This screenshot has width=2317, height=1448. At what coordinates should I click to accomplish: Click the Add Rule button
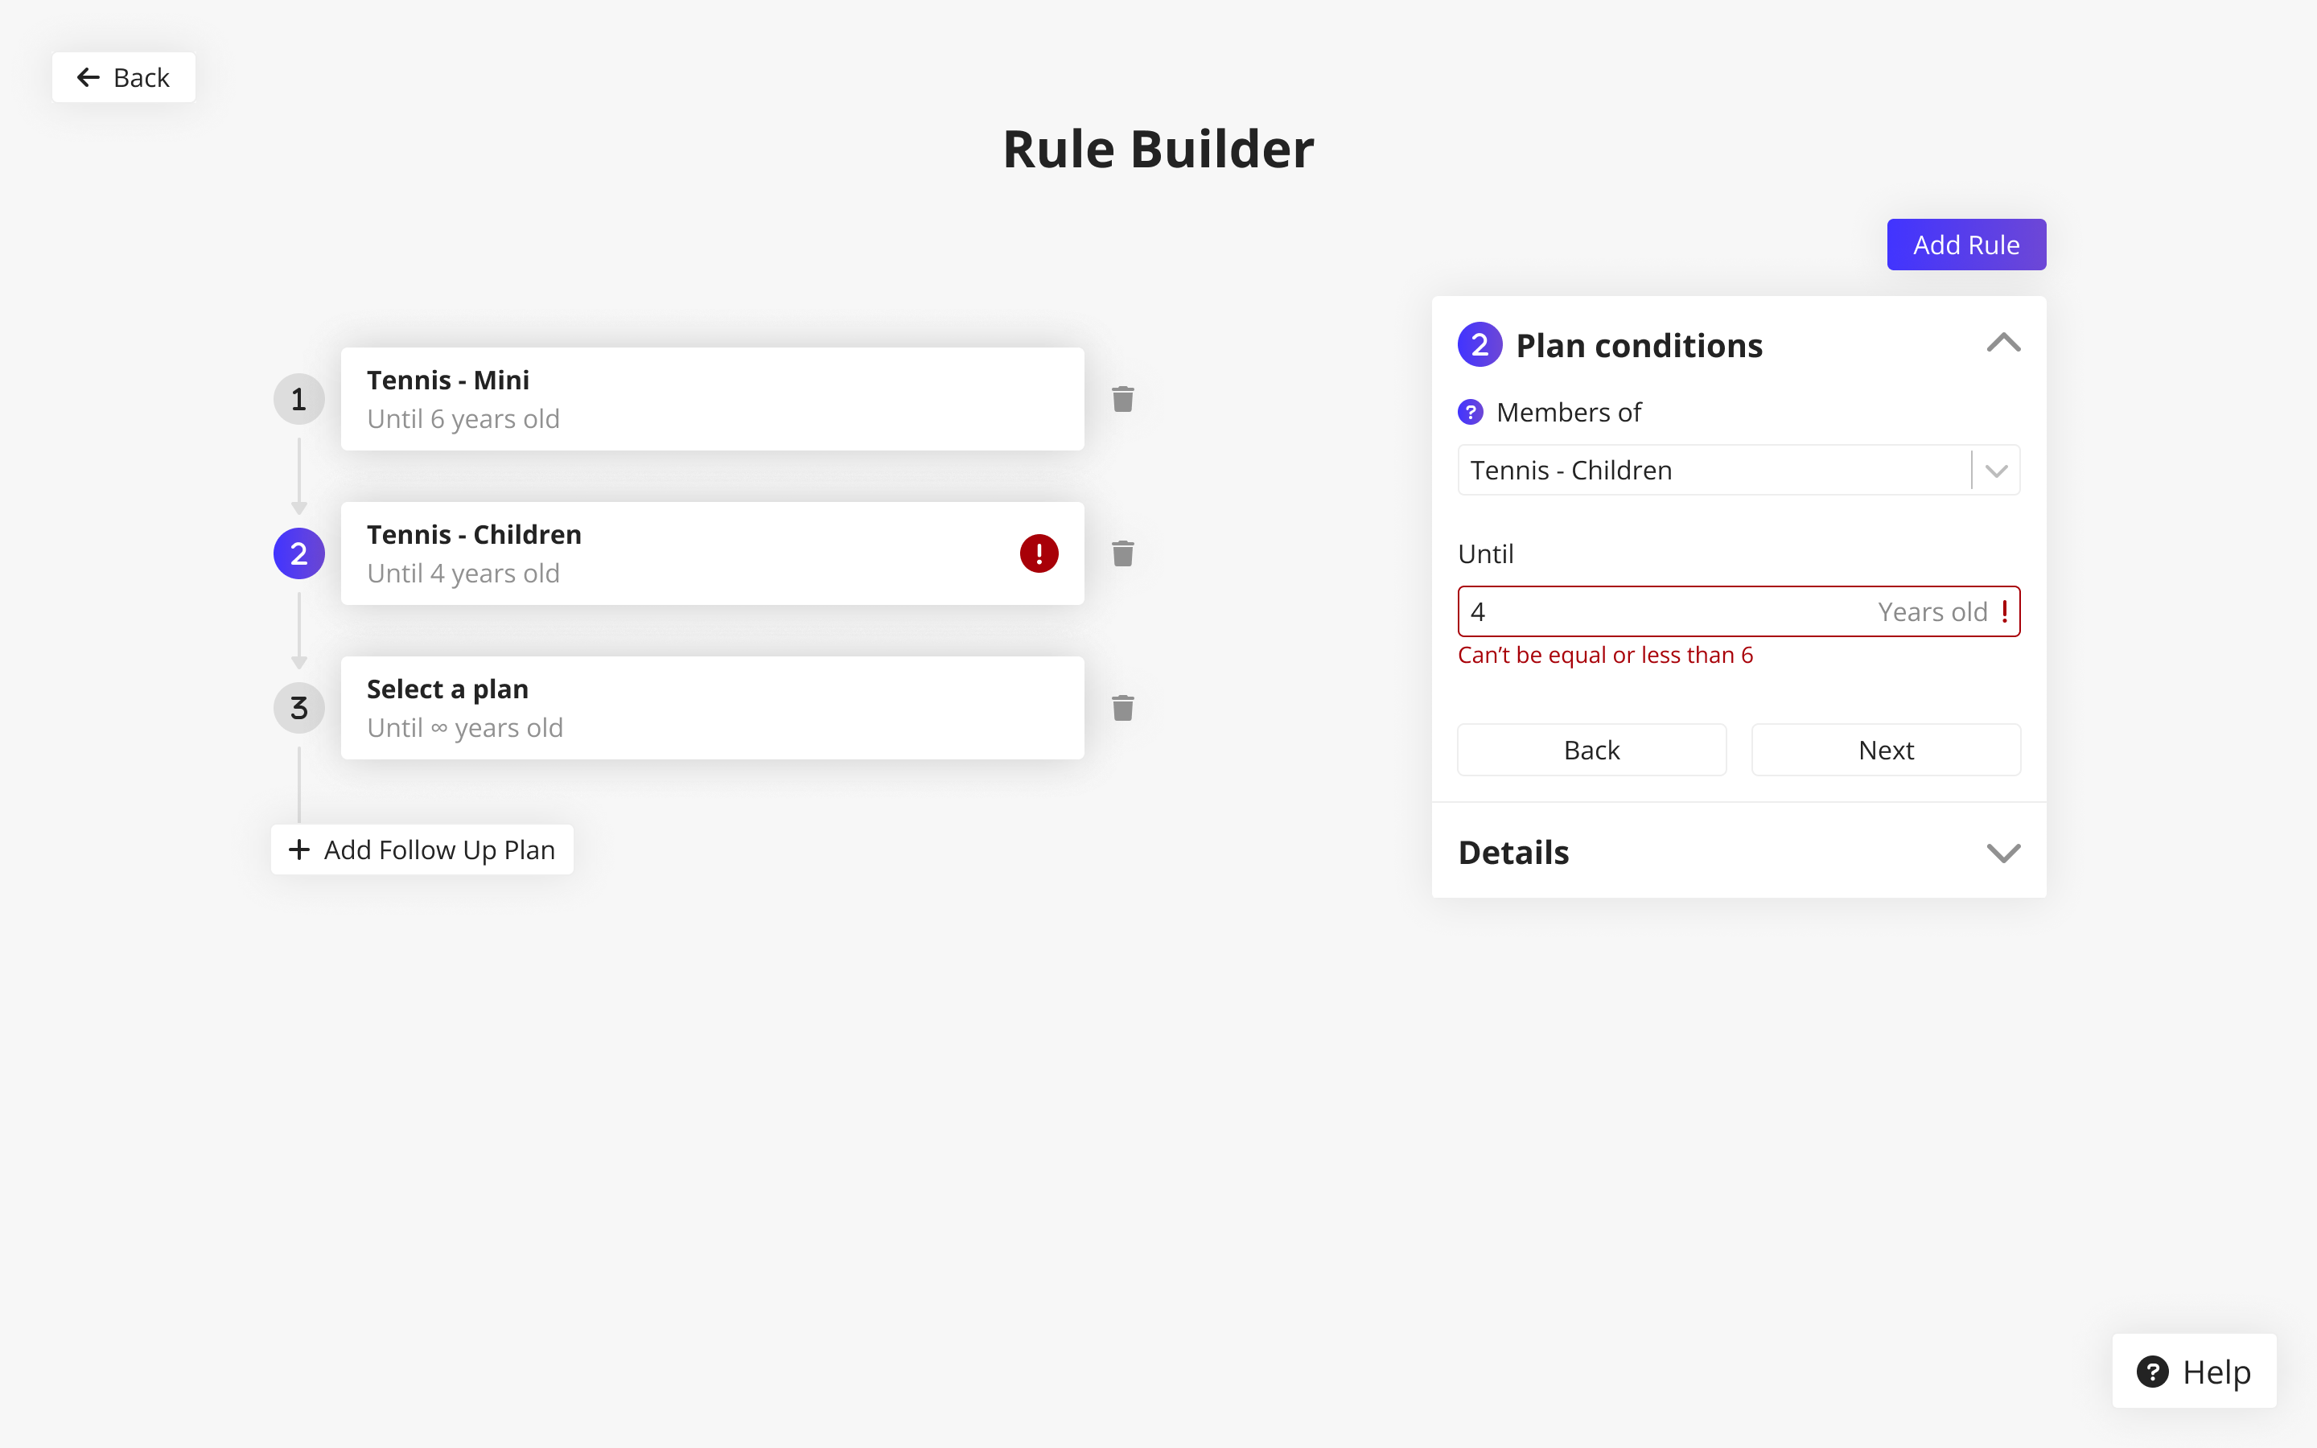(x=1965, y=245)
